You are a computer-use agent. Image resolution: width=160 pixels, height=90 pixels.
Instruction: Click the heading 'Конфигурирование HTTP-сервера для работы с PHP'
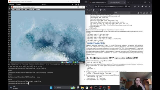pos(114,58)
